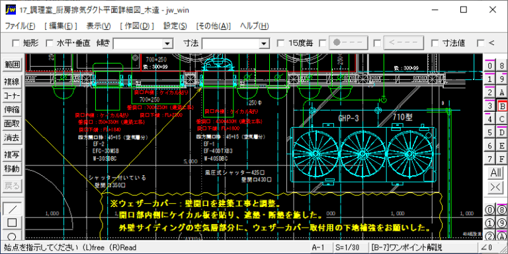Select the active layer B button
Viewport: 508px width, 254px height.
tap(501, 106)
